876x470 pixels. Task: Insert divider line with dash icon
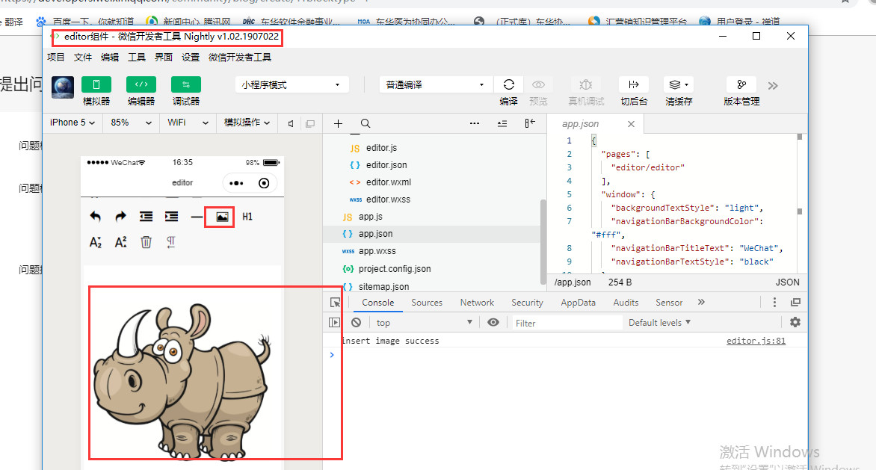[x=196, y=217]
